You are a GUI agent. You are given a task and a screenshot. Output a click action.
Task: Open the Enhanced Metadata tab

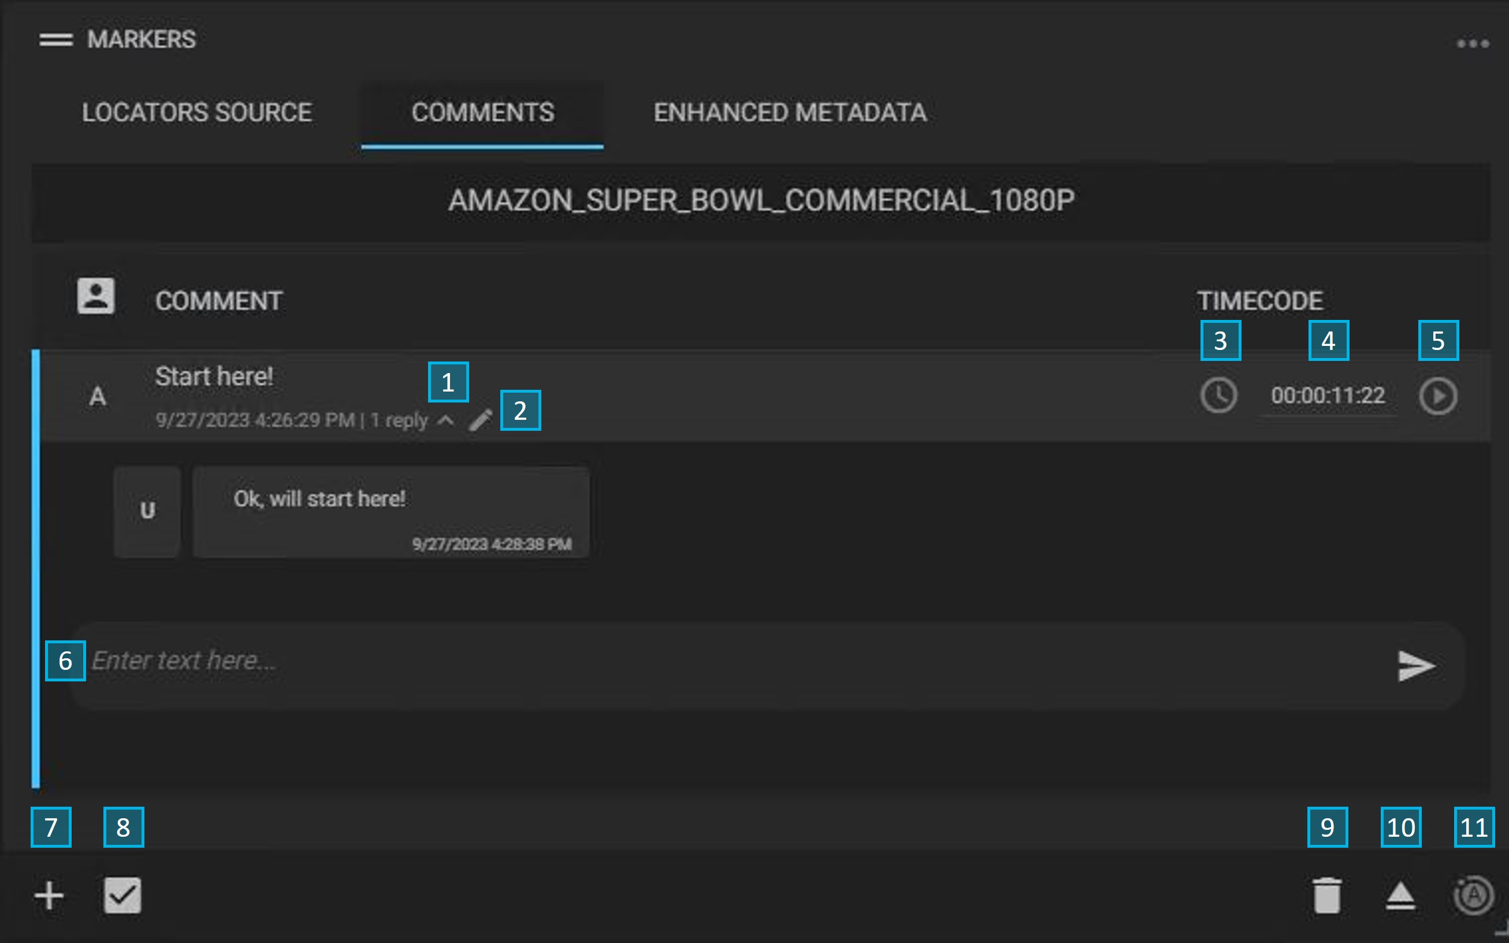click(790, 112)
